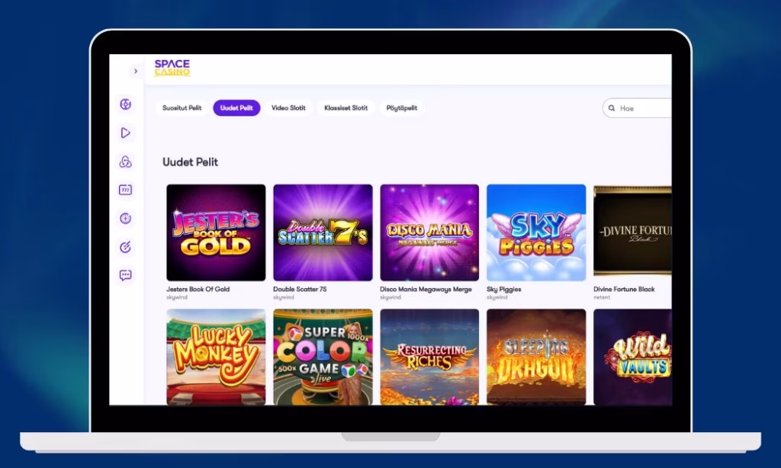This screenshot has width=781, height=468.
Task: Expand the sidebar with the chevron arrow
Action: click(x=136, y=71)
